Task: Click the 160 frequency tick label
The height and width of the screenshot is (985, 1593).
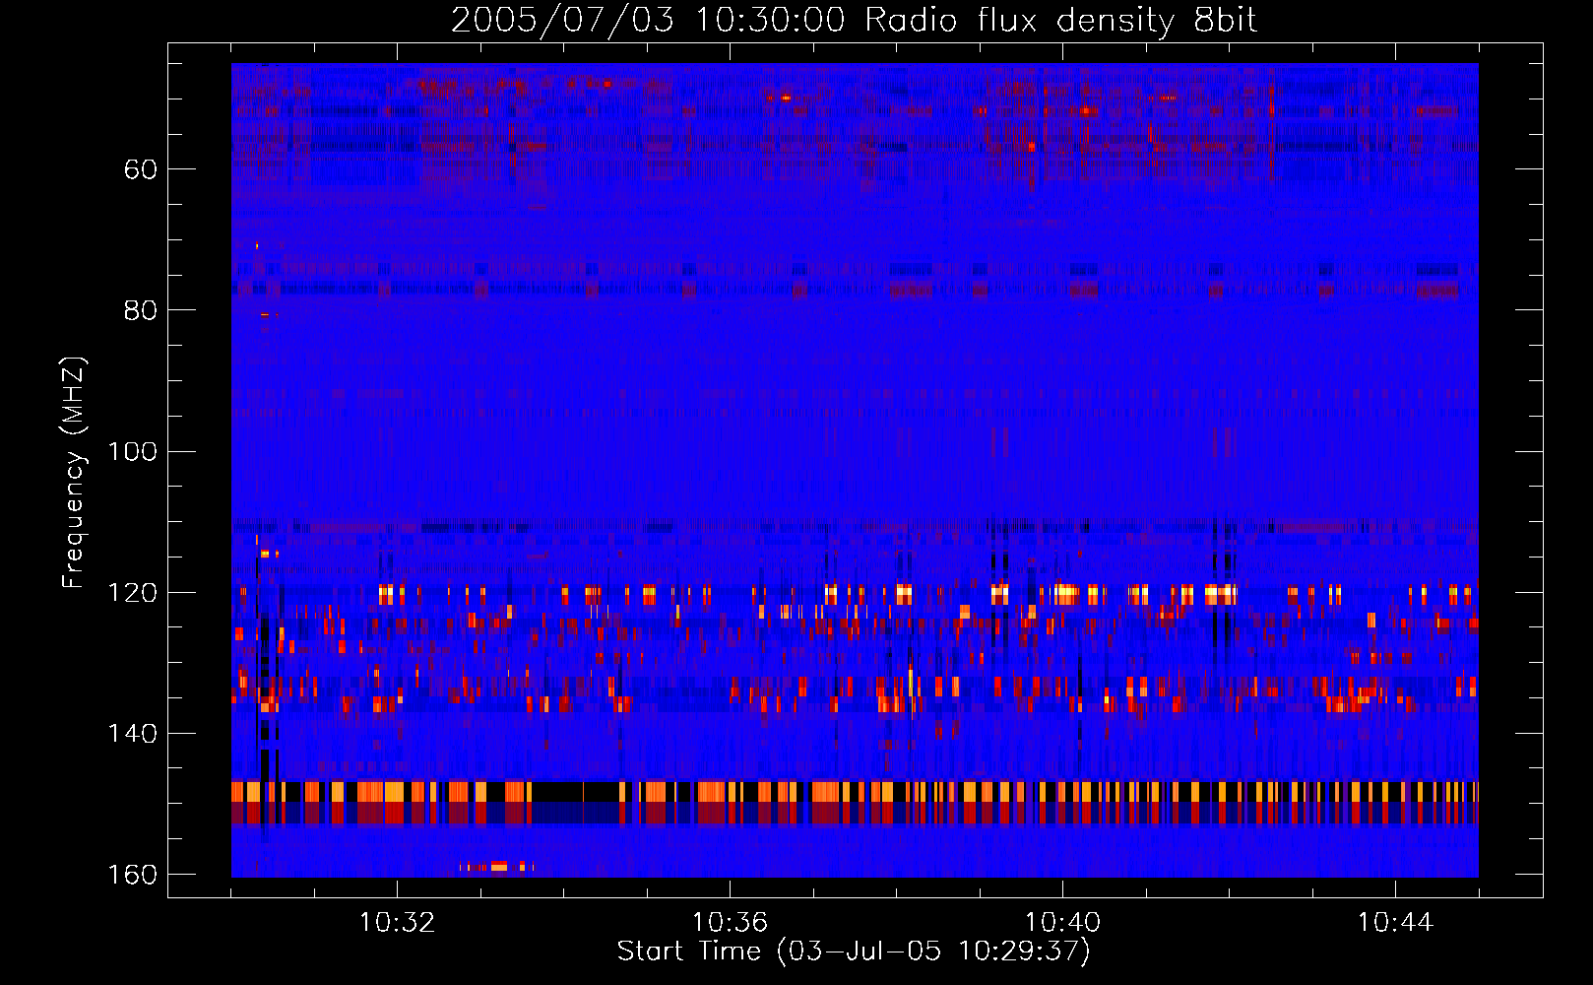Action: [x=132, y=875]
